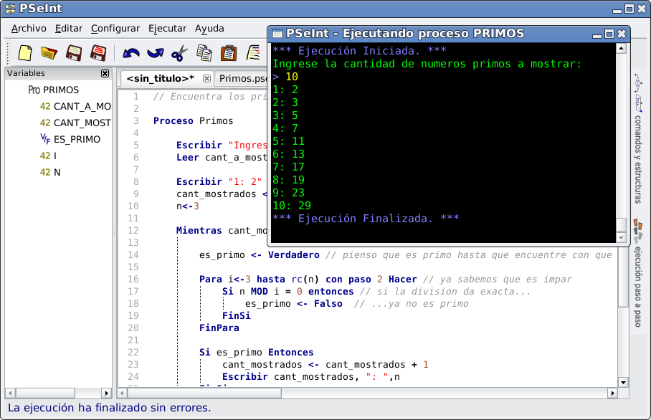Paste code from the clipboard
This screenshot has height=420, width=651.
point(227,53)
